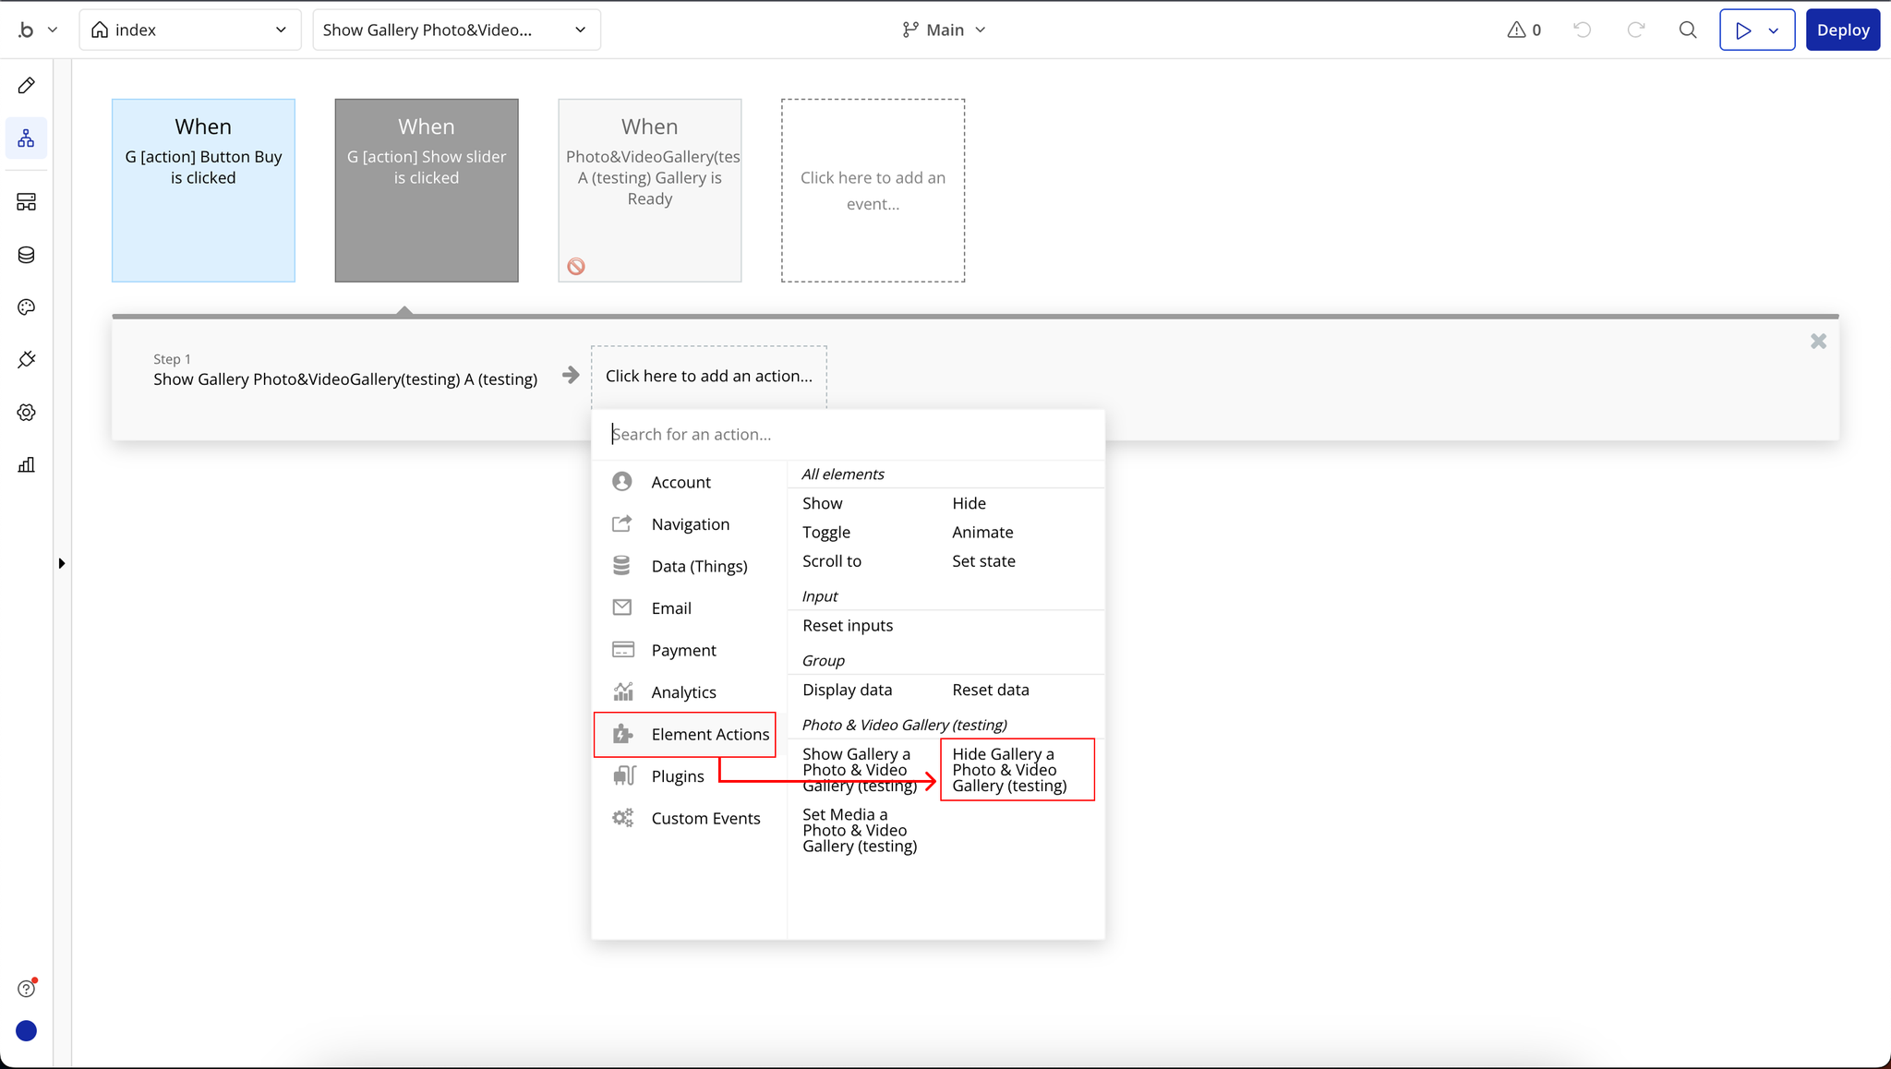Expand the Main branch dropdown
The width and height of the screenshot is (1891, 1069).
click(945, 30)
